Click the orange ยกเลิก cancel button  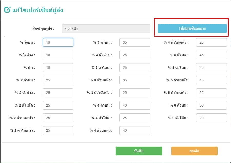pyautogui.click(x=194, y=151)
